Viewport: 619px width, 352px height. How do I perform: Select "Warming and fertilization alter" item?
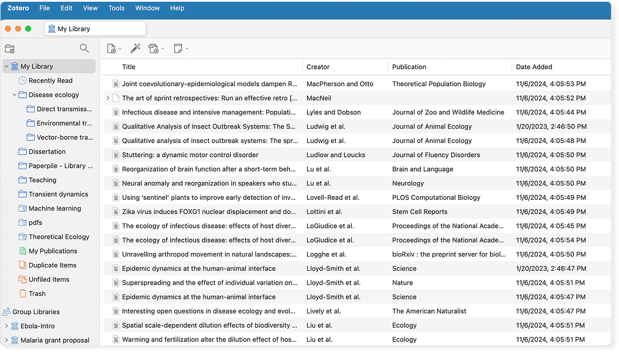point(357,340)
